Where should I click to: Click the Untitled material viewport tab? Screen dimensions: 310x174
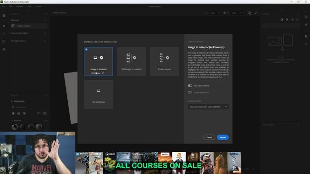coord(59,13)
